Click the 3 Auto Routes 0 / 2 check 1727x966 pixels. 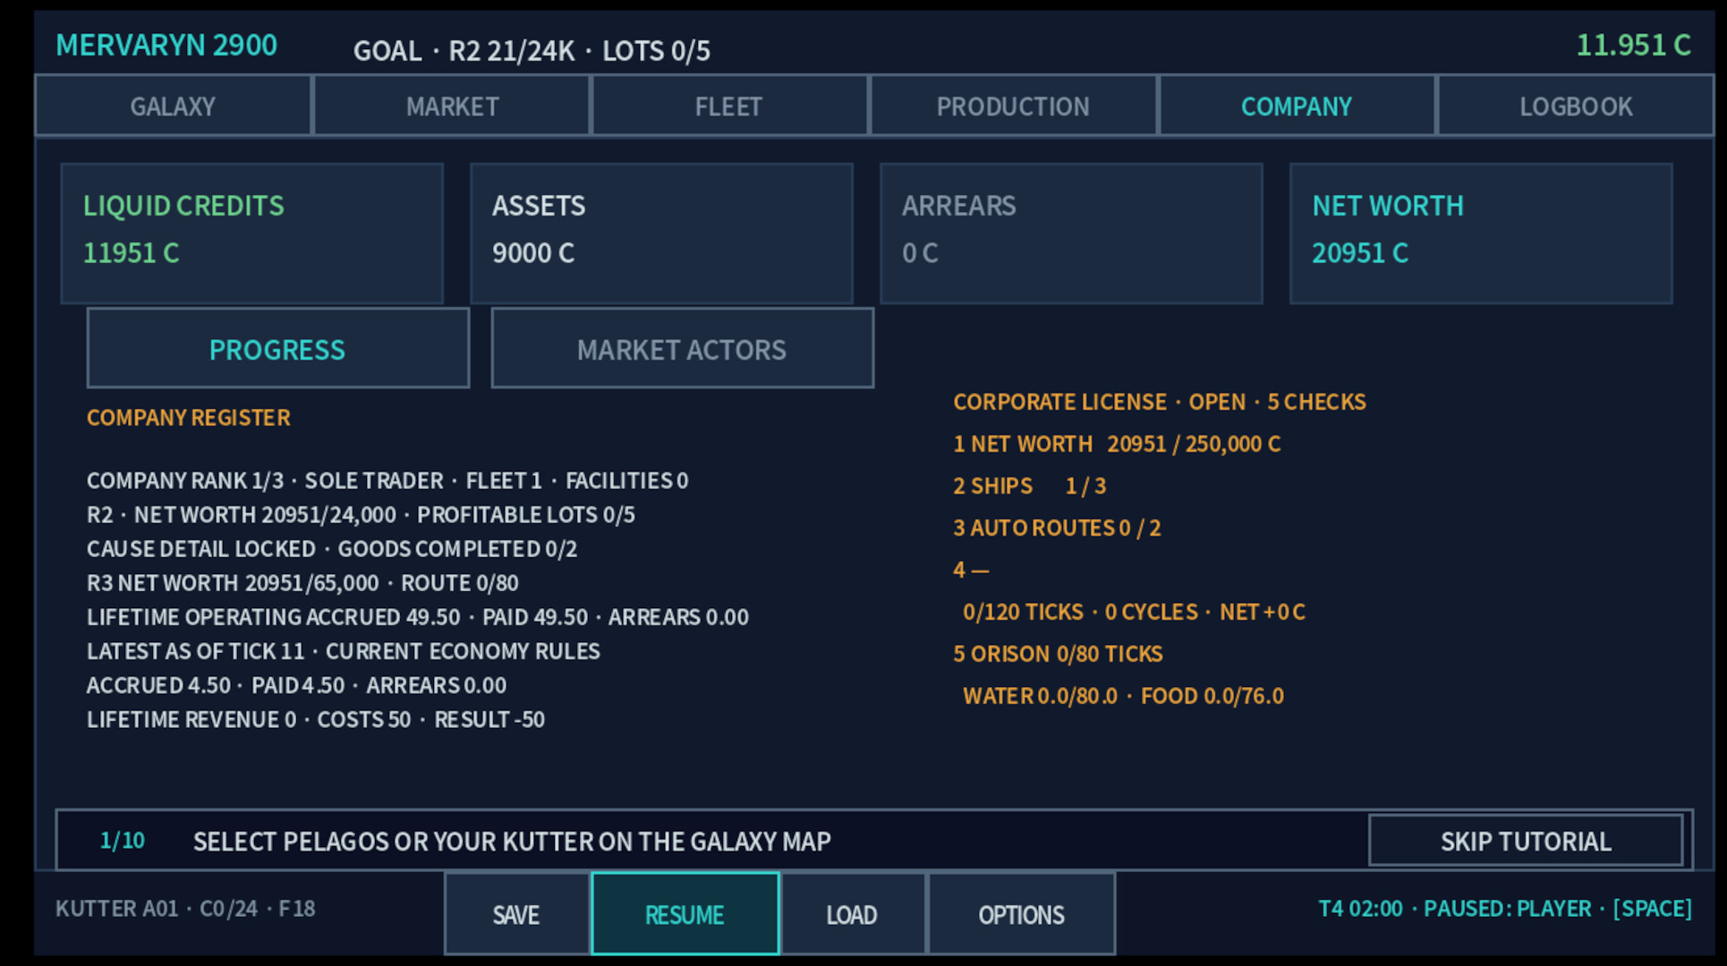(1057, 528)
